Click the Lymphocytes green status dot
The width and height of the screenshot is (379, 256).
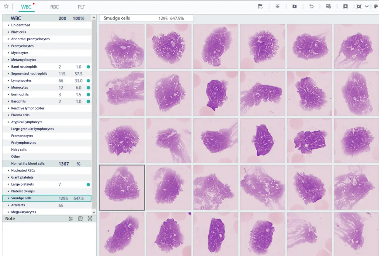[x=88, y=81]
